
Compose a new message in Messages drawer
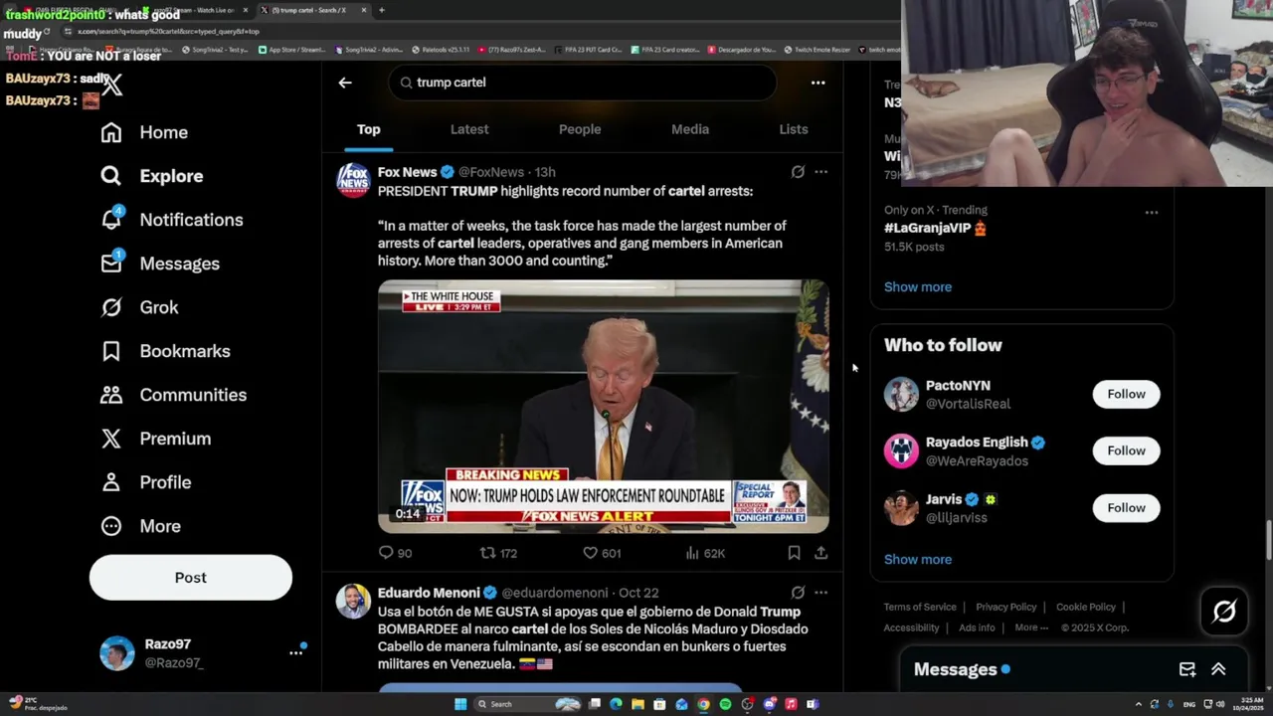[x=1187, y=669]
